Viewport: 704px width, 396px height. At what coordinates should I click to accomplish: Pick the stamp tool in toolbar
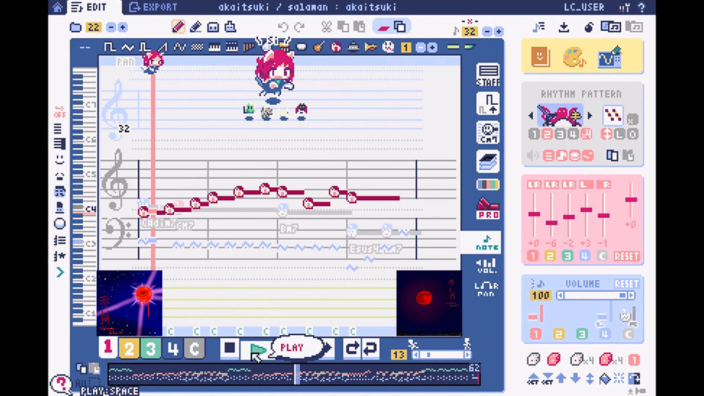click(230, 27)
